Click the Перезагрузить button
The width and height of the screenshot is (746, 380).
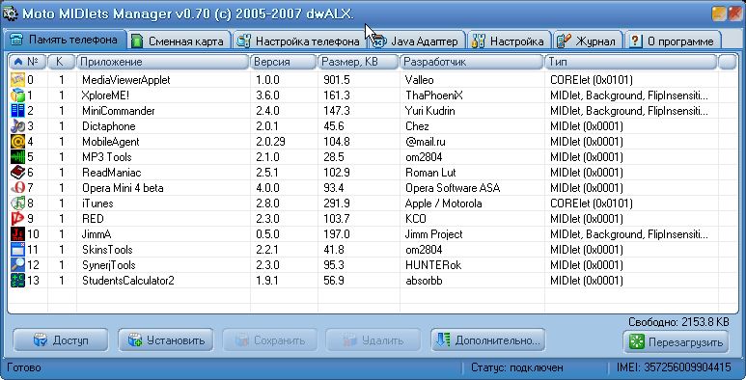pyautogui.click(x=676, y=342)
